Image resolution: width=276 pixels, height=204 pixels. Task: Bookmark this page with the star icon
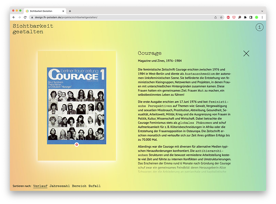(x=221, y=17)
